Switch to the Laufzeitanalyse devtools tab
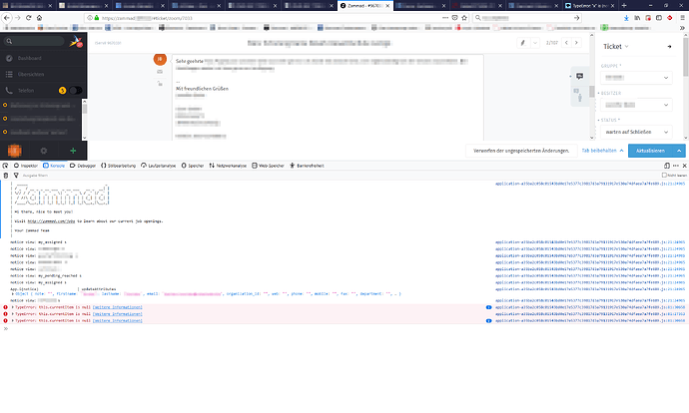Viewport: 689px width, 413px height. (158, 166)
